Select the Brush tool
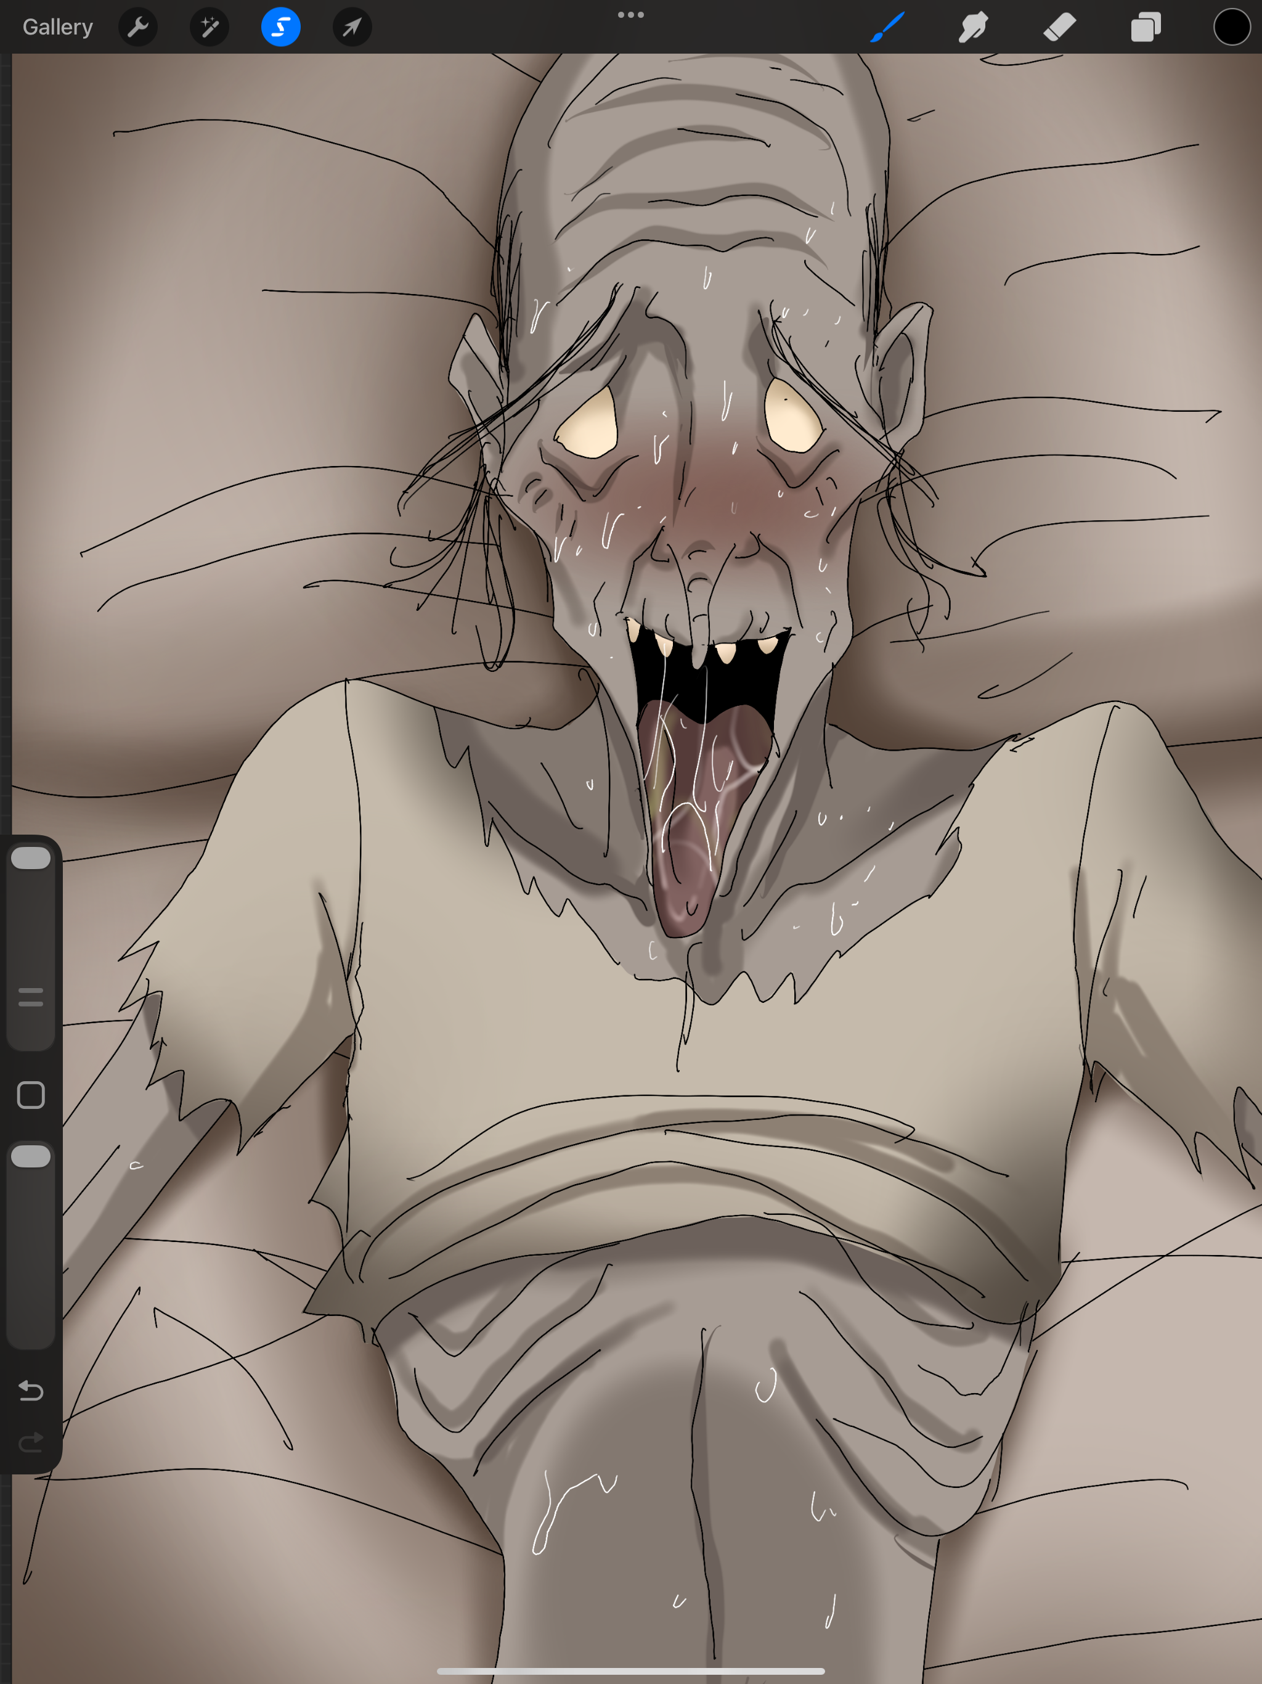 point(887,27)
